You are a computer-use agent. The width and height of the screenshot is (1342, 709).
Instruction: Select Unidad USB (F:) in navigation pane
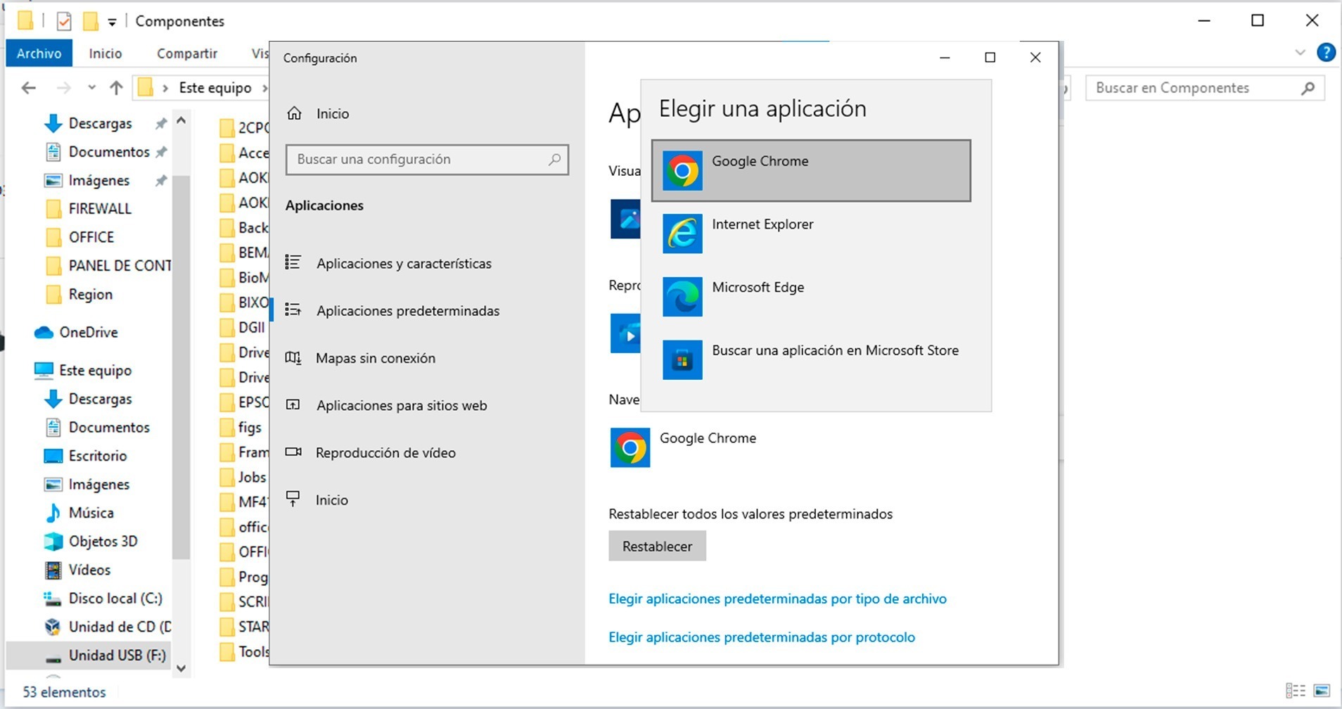click(117, 656)
